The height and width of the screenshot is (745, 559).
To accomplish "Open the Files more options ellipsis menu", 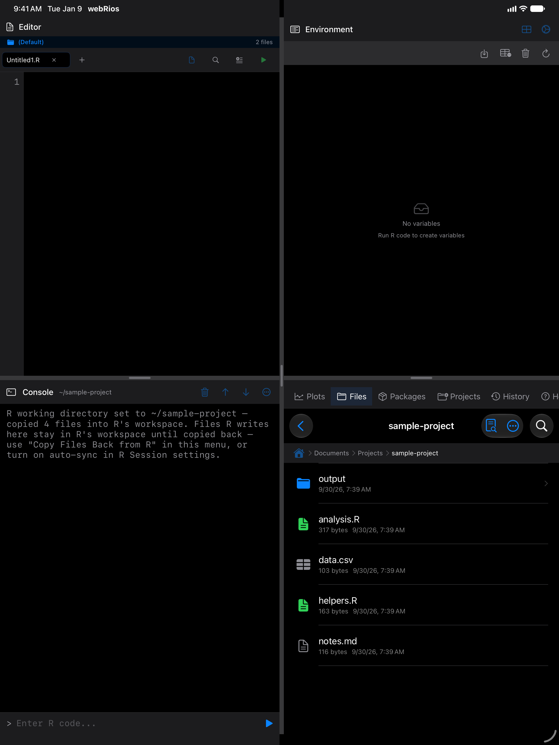I will (x=512, y=426).
